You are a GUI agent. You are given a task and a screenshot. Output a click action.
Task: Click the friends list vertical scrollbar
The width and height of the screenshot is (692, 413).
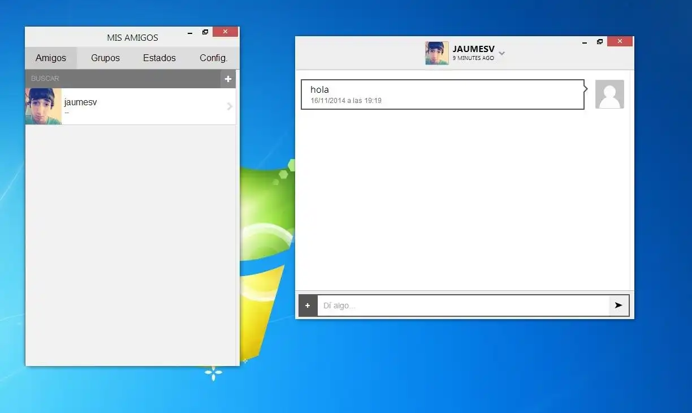237,217
